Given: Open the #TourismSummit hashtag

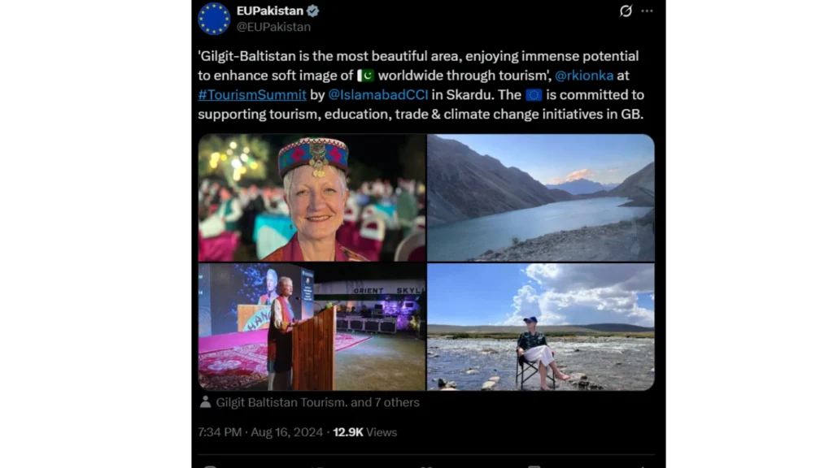Looking at the screenshot, I should (251, 95).
